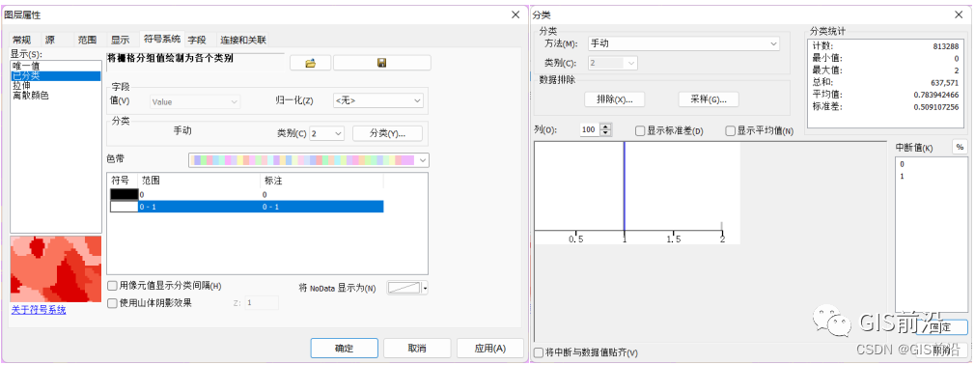This screenshot has height=365, width=975.
Task: Select 已分类 in the display list
Action: (56, 76)
